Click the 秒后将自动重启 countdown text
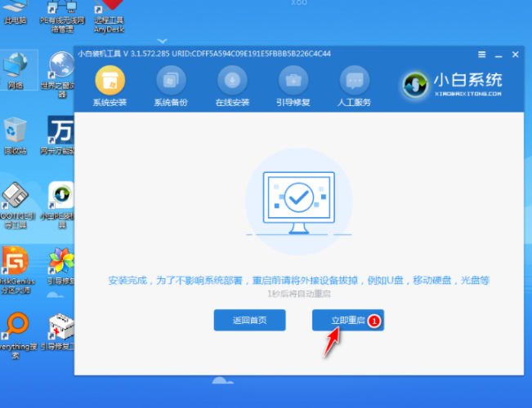532x408 pixels. point(299,294)
